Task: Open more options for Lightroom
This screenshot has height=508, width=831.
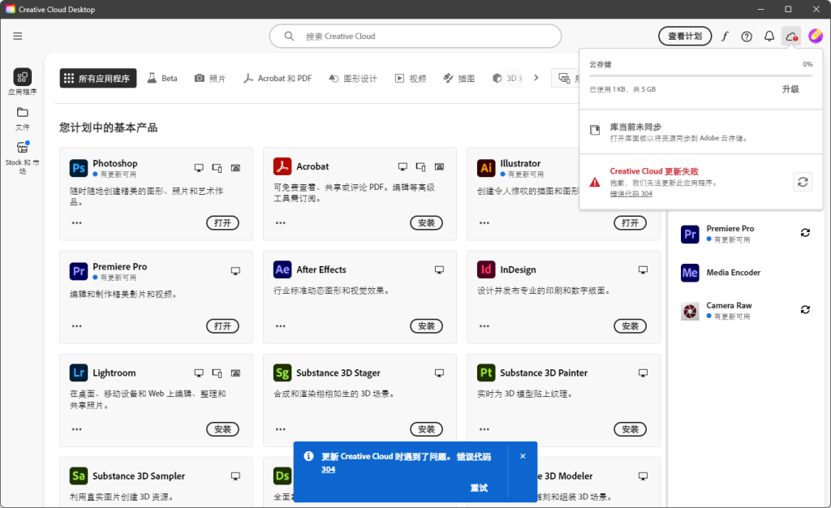Action: click(x=77, y=429)
